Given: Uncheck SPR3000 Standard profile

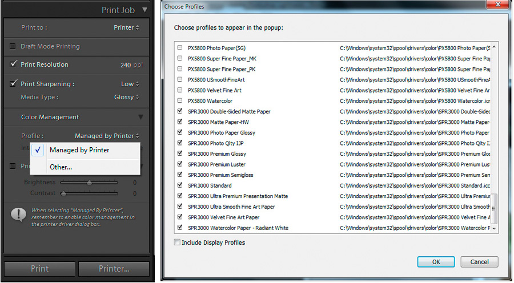Looking at the screenshot, I should [180, 185].
